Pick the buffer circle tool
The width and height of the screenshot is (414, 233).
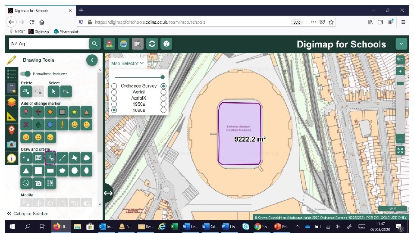[x=26, y=183]
